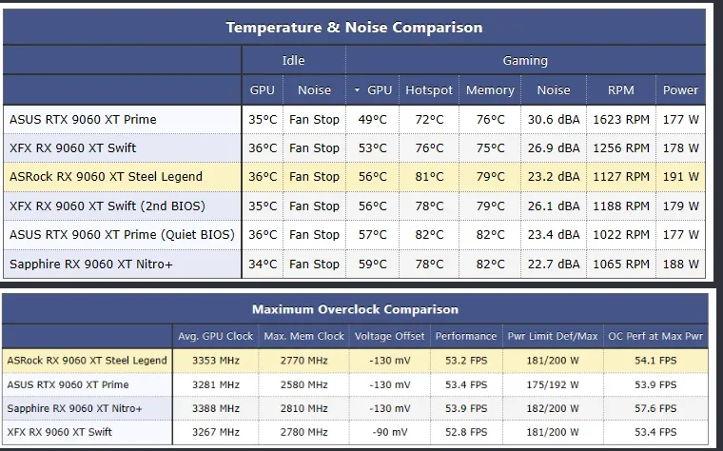Click the Voltage Offset column header
The image size is (723, 451).
coord(390,336)
